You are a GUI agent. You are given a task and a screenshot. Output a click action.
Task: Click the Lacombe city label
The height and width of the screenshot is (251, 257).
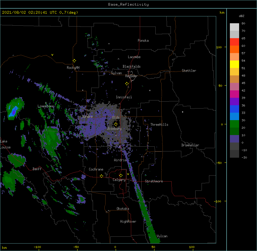tap(134, 57)
